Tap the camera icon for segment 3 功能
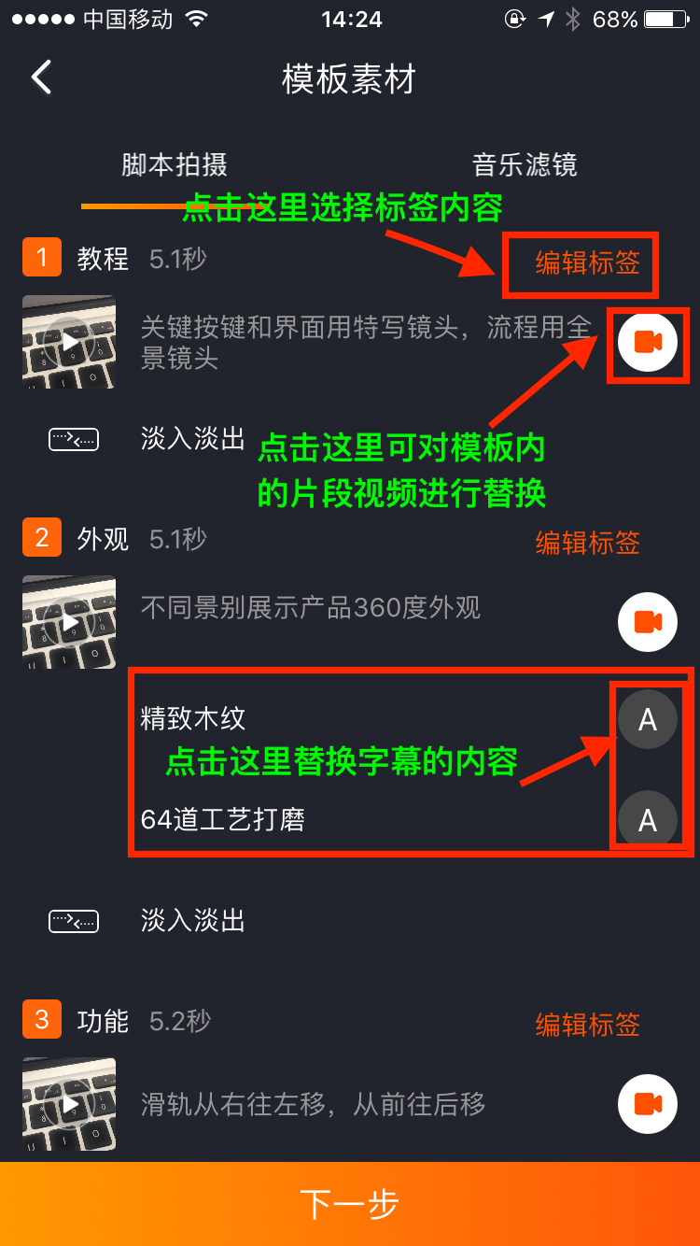 (x=648, y=1104)
